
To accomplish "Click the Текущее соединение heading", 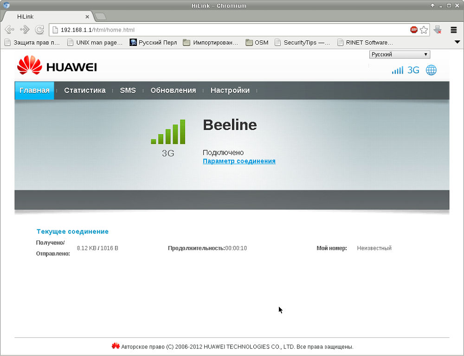I will pos(72,232).
